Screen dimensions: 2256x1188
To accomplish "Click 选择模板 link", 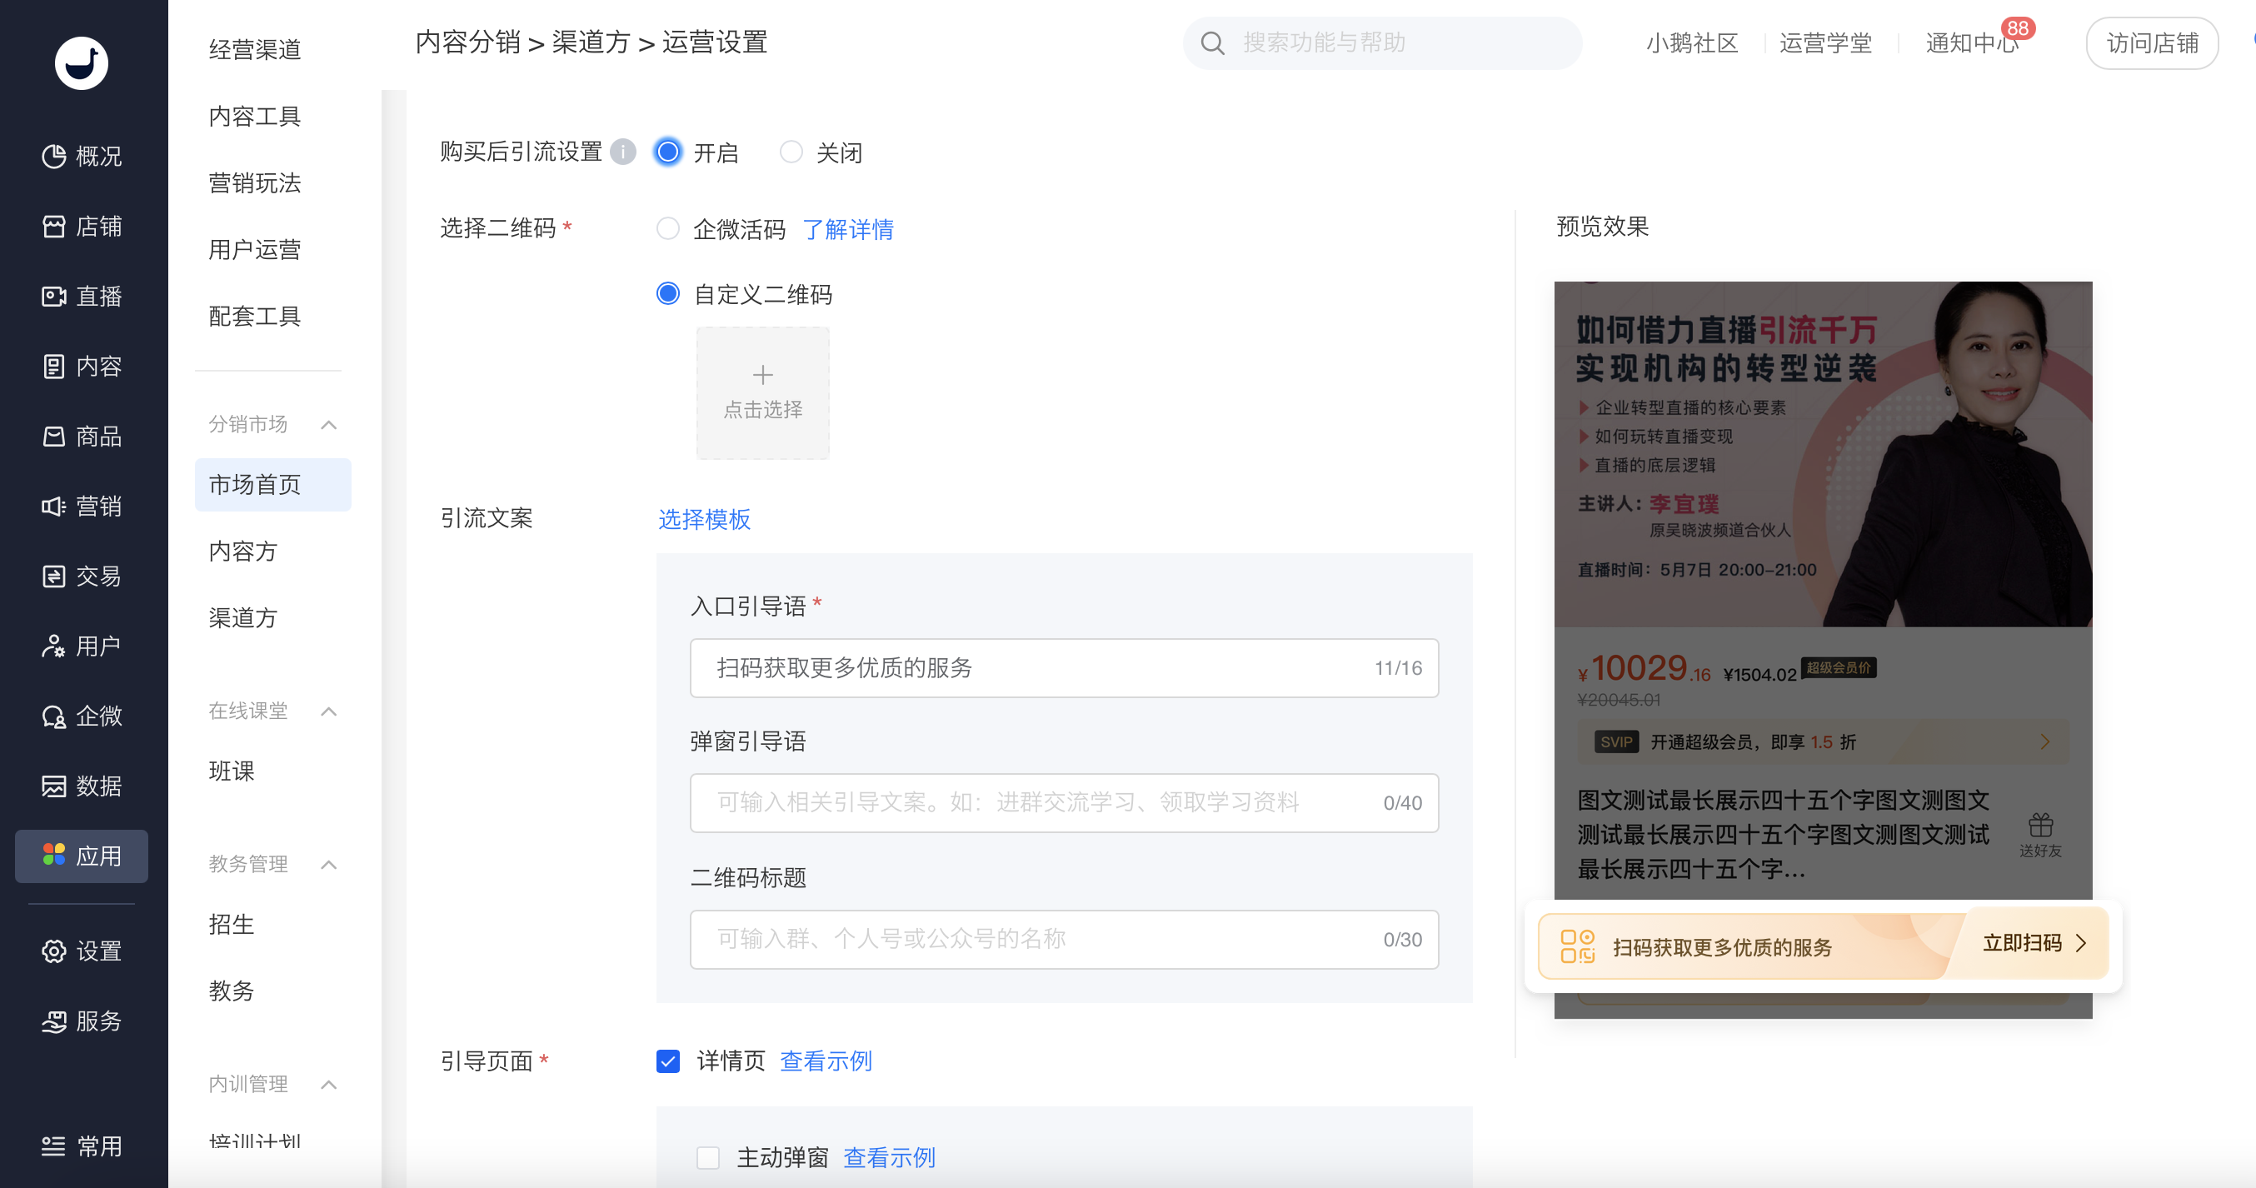I will click(x=704, y=520).
